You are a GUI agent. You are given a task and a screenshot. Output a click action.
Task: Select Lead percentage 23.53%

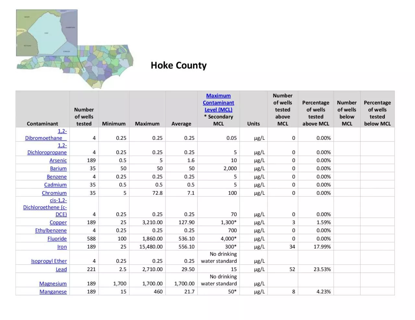(322, 269)
